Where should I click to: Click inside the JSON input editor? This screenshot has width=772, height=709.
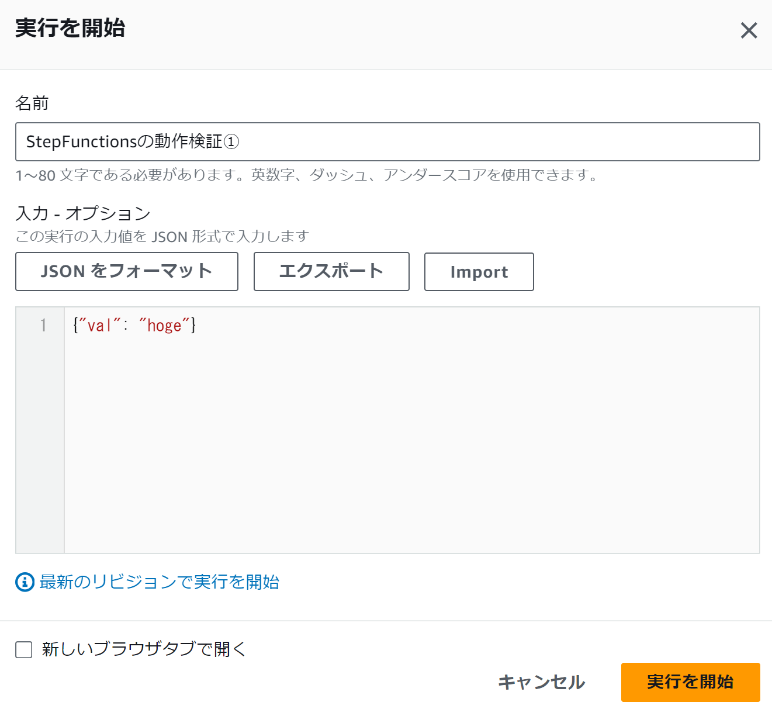coord(411,430)
